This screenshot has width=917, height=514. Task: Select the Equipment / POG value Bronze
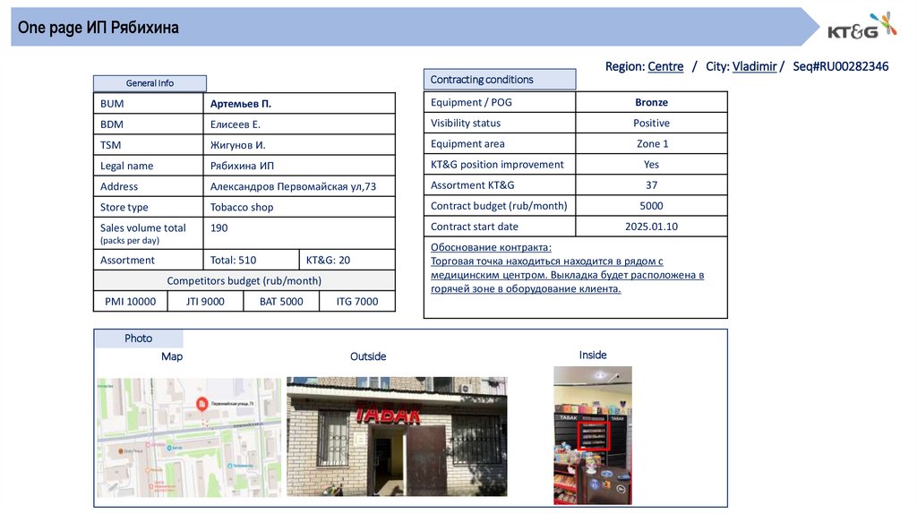tap(652, 102)
